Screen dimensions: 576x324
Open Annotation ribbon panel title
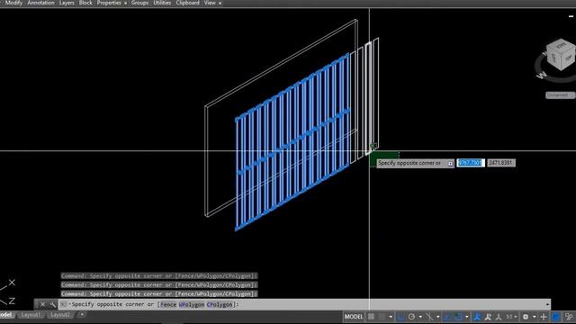point(40,3)
